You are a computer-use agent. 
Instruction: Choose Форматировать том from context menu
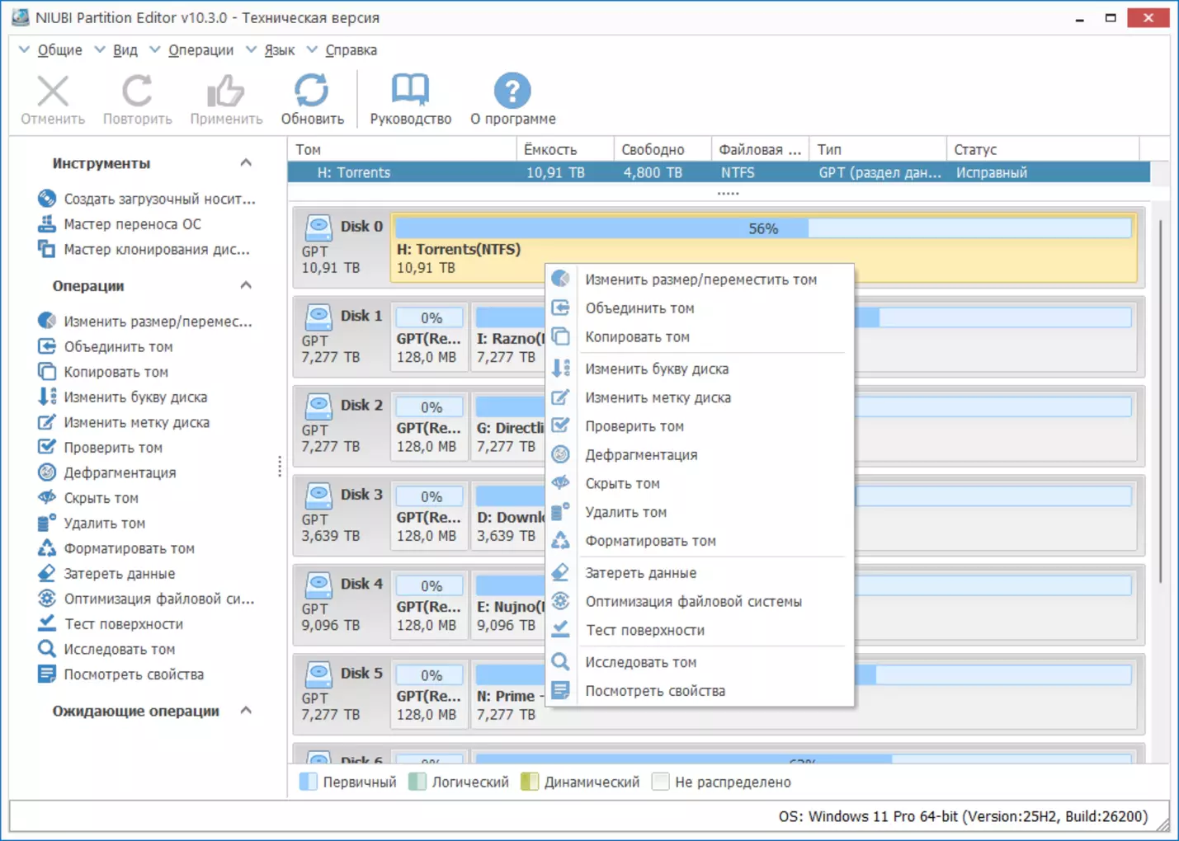click(x=650, y=541)
